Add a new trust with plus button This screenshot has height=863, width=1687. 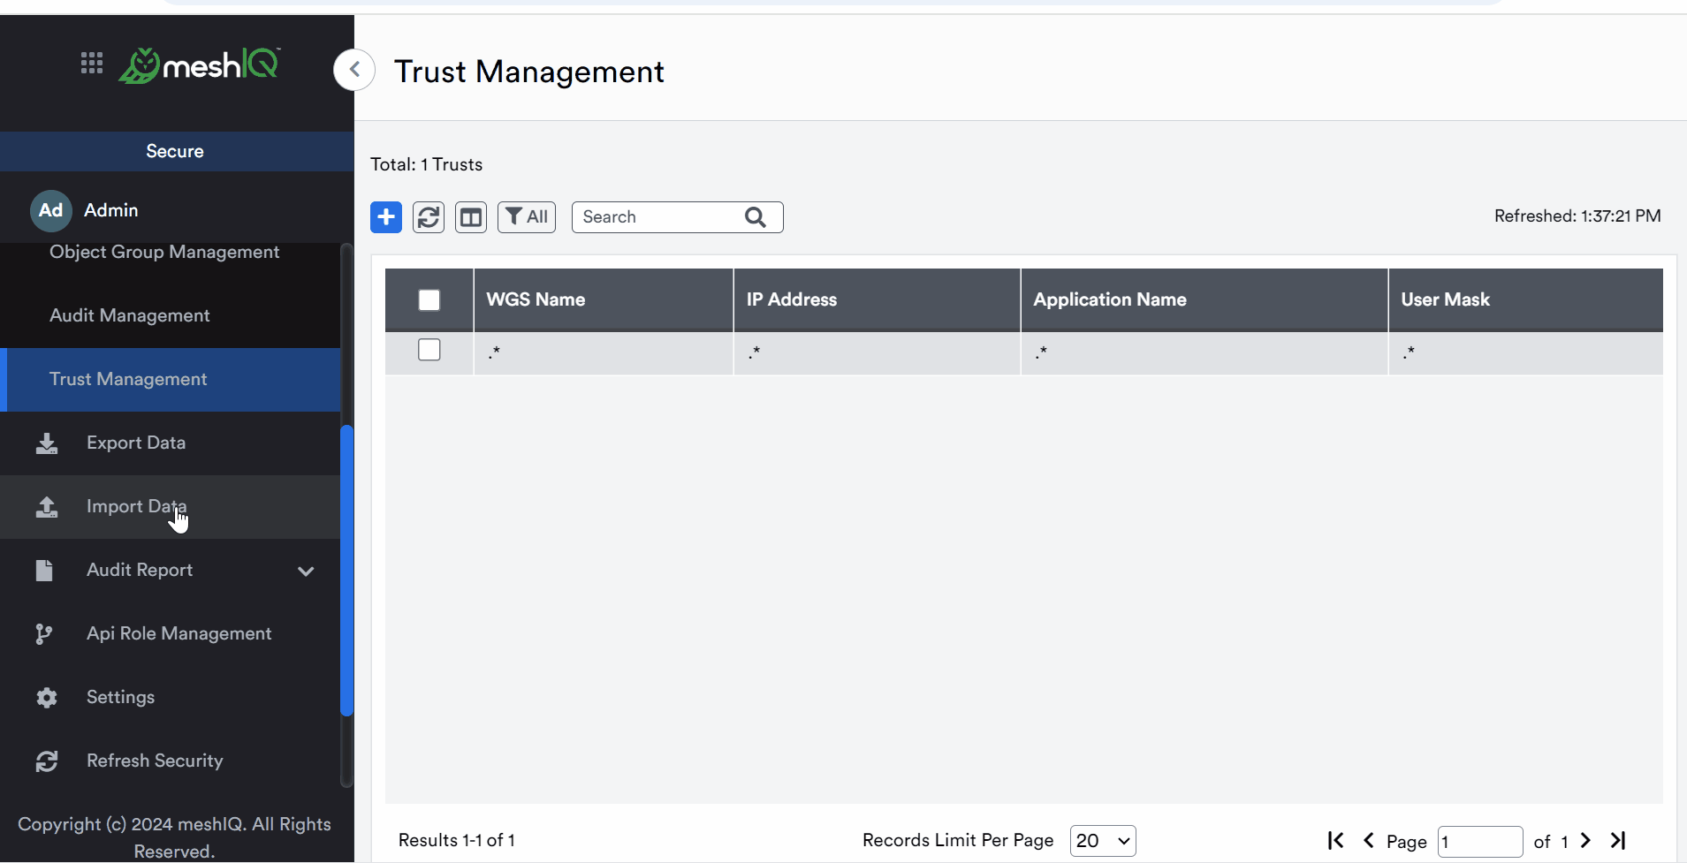coord(386,217)
